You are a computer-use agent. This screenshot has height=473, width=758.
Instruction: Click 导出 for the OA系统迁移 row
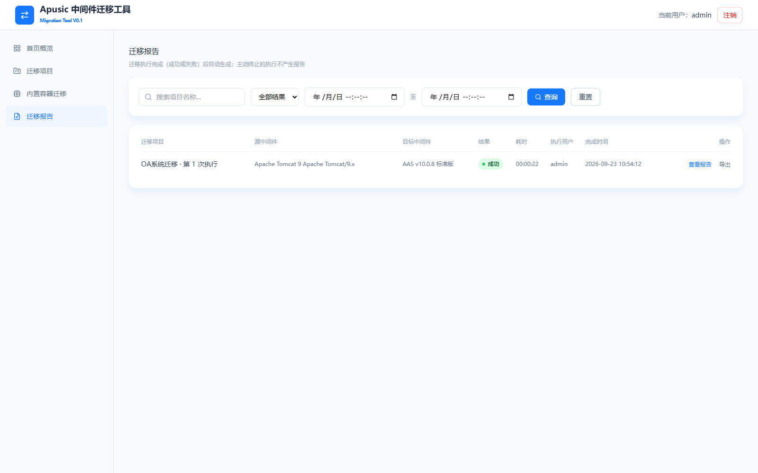pyautogui.click(x=725, y=165)
